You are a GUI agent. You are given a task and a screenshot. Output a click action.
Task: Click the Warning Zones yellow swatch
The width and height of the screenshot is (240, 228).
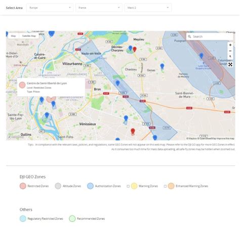134,186
